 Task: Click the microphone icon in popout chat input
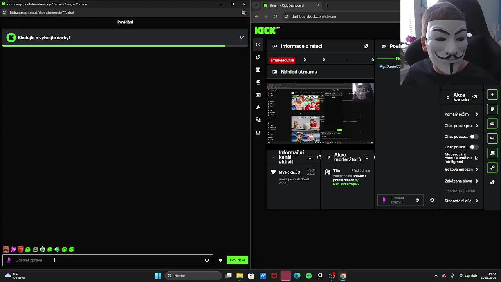click(9, 260)
